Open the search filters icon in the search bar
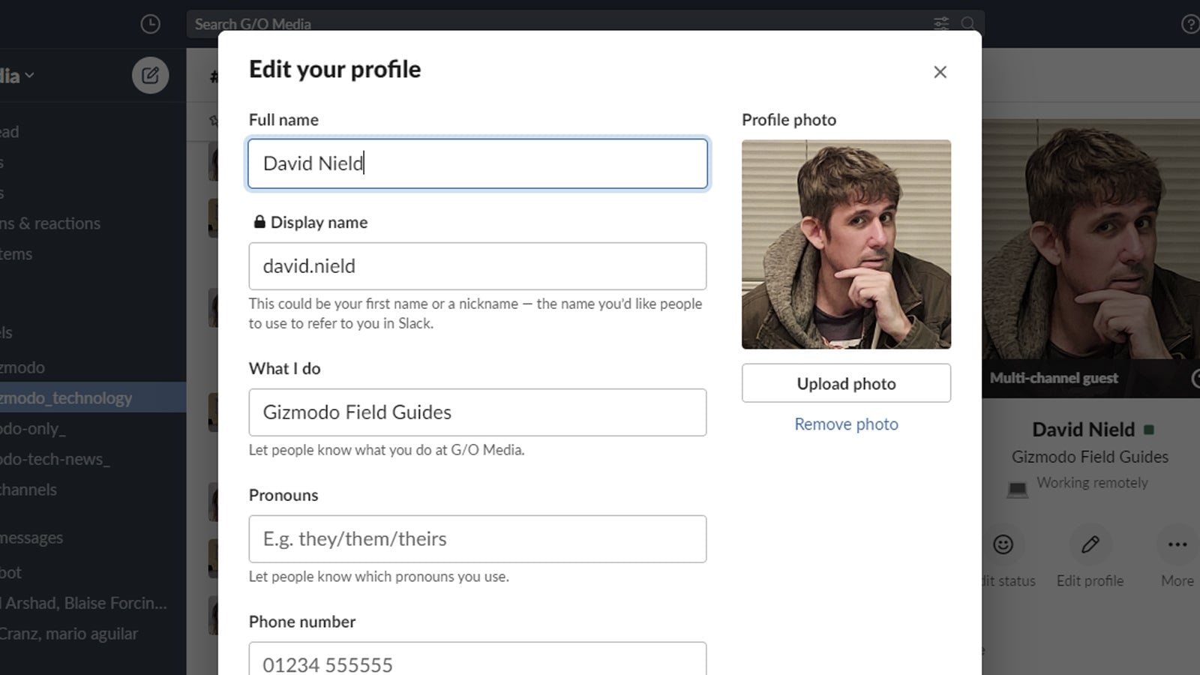The height and width of the screenshot is (675, 1200). pos(941,24)
